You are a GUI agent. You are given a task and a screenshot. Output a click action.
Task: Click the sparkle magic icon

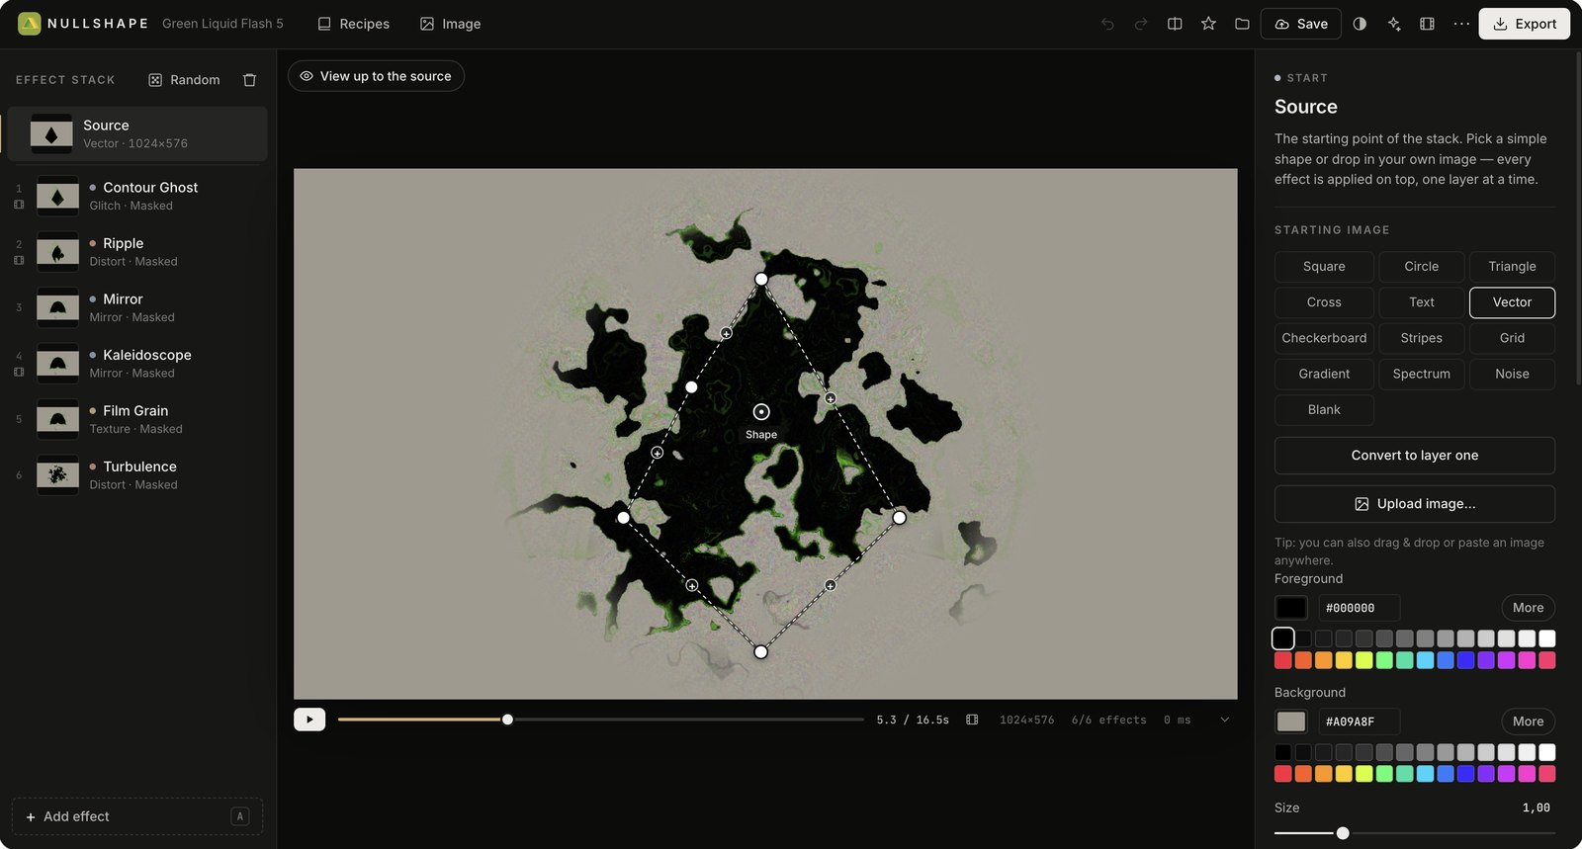click(1394, 24)
